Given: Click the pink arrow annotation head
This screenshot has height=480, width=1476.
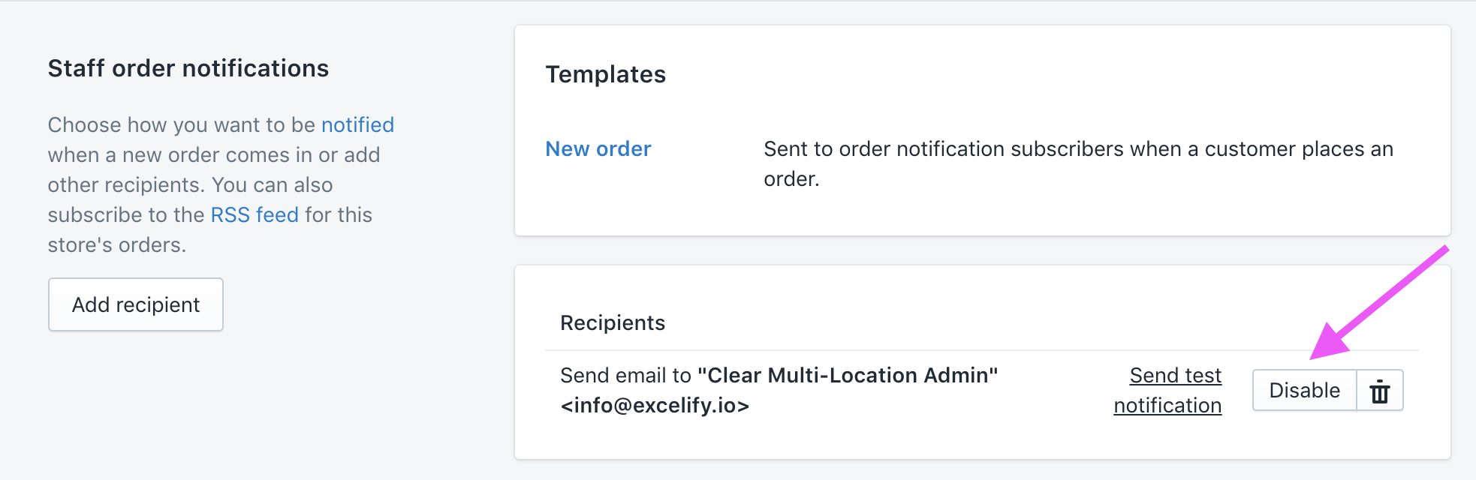Looking at the screenshot, I should coord(1328,343).
